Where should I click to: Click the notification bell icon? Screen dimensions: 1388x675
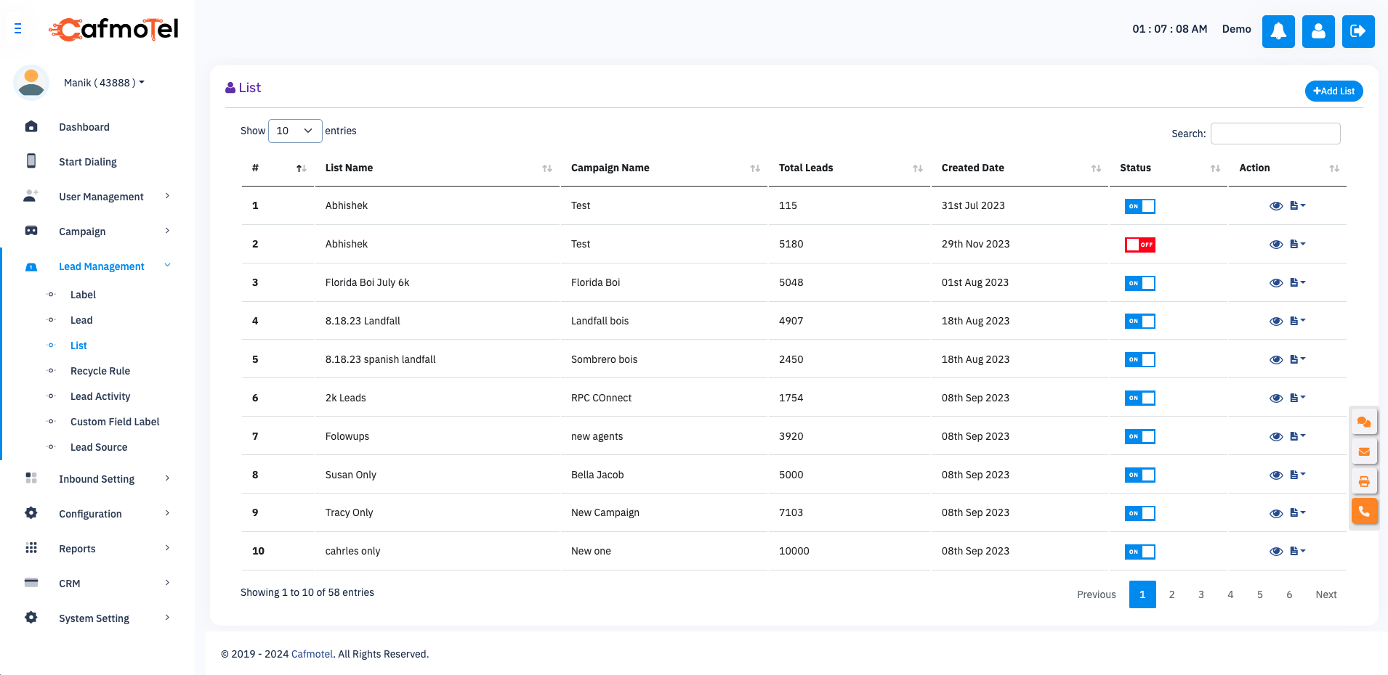click(x=1278, y=31)
